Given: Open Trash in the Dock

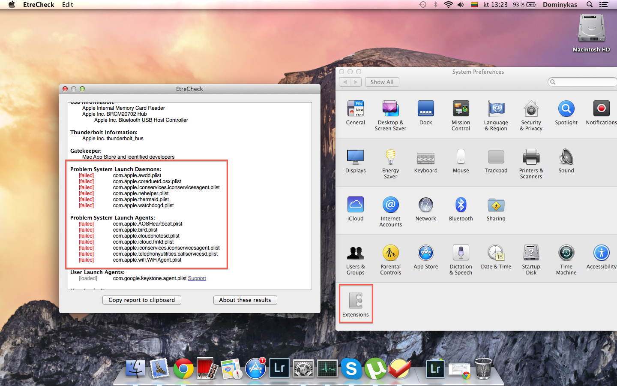Looking at the screenshot, I should click(483, 368).
